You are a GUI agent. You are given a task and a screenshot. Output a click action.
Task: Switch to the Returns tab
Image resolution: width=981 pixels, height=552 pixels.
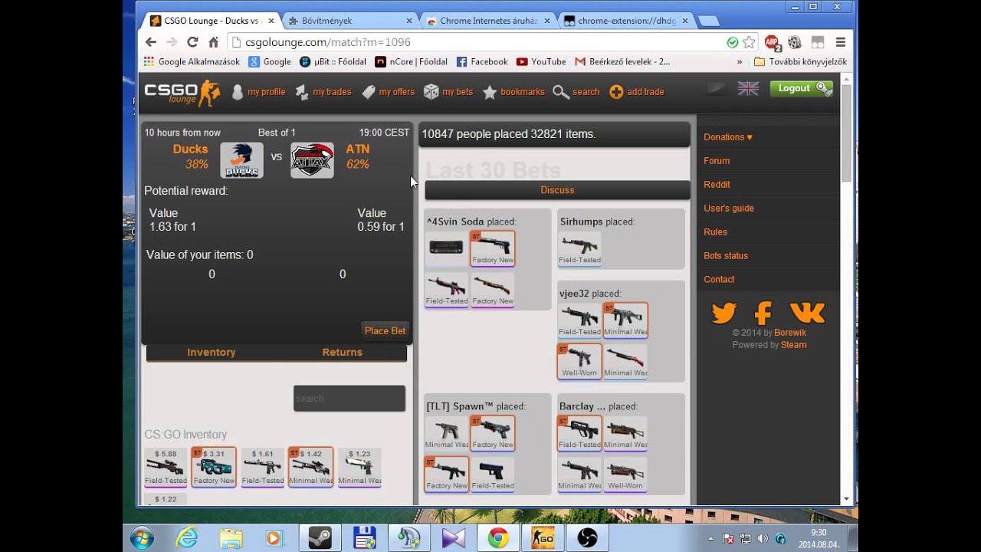(x=342, y=353)
